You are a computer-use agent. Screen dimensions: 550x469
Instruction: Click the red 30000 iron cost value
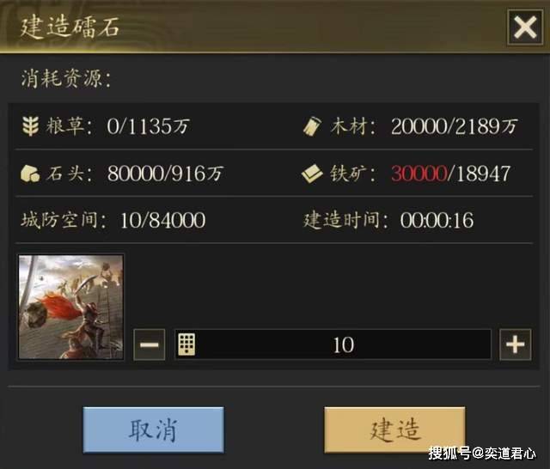point(419,174)
